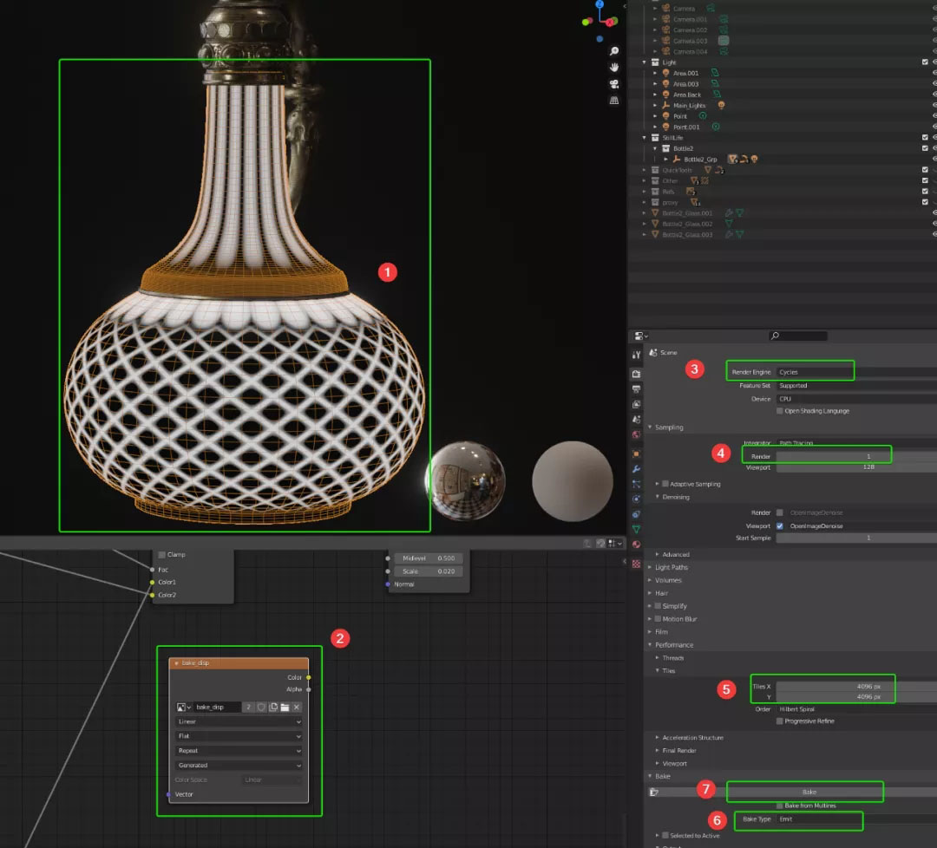The image size is (937, 848).
Task: Toggle Bake from Multires checkbox
Action: [780, 806]
